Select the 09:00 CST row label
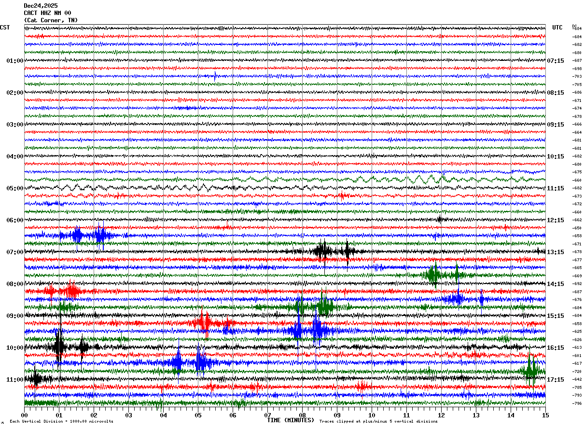The image size is (584, 428). point(15,316)
